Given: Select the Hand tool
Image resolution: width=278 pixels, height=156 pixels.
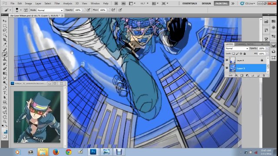Looking at the screenshot, I should click(5, 117).
